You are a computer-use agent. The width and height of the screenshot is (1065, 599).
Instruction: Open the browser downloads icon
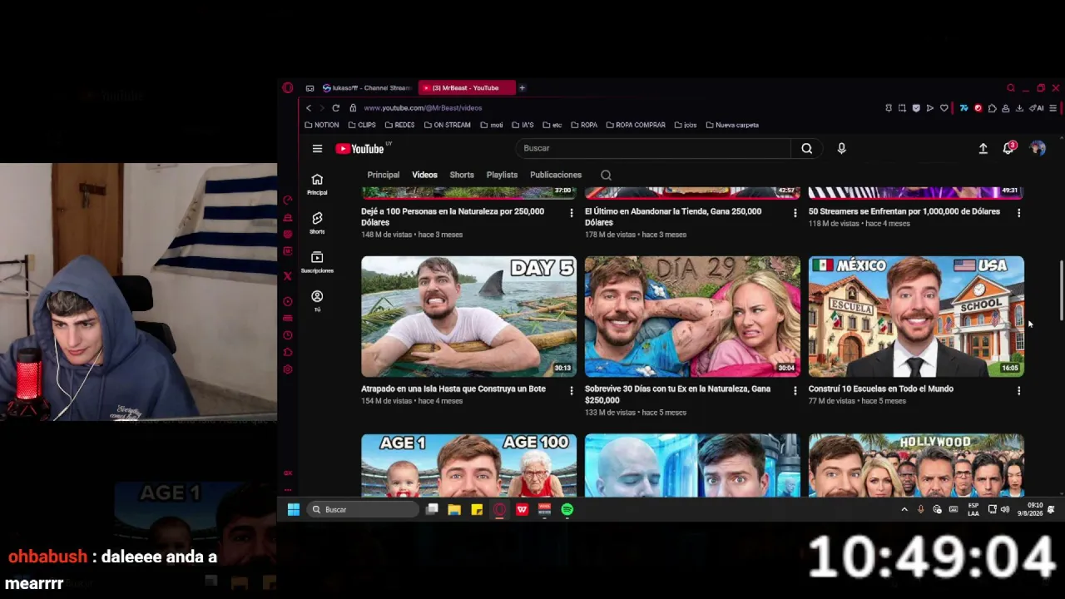click(x=1019, y=107)
